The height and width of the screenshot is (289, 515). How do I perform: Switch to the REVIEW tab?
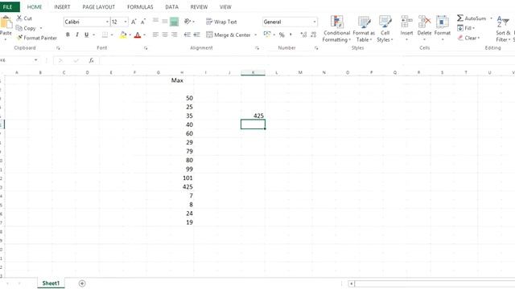pyautogui.click(x=199, y=7)
